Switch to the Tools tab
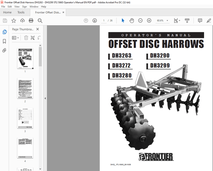This screenshot has height=171, width=213. pyautogui.click(x=21, y=12)
